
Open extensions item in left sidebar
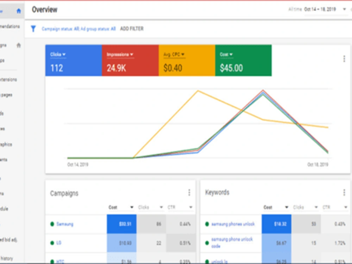(8, 79)
